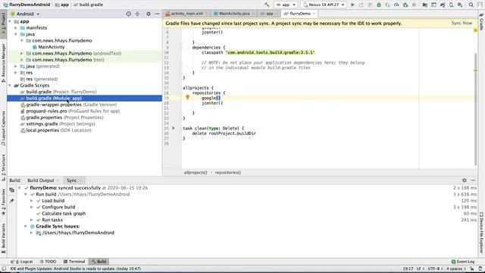This screenshot has width=485, height=273.
Task: Click the collapse all icon in Project panel
Action: coord(137,14)
